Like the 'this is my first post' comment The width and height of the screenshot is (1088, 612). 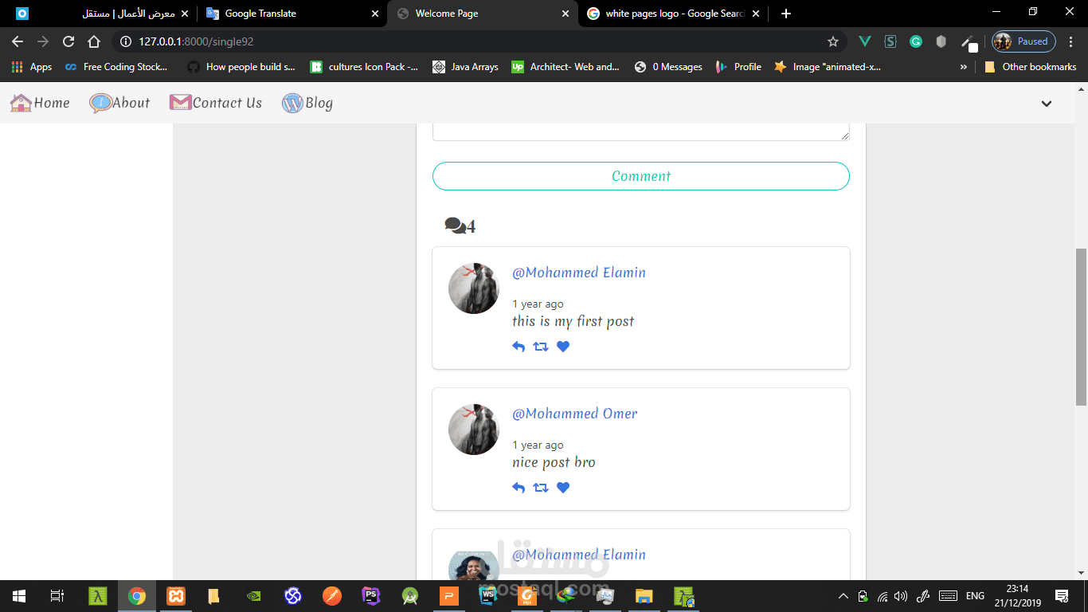click(x=563, y=347)
